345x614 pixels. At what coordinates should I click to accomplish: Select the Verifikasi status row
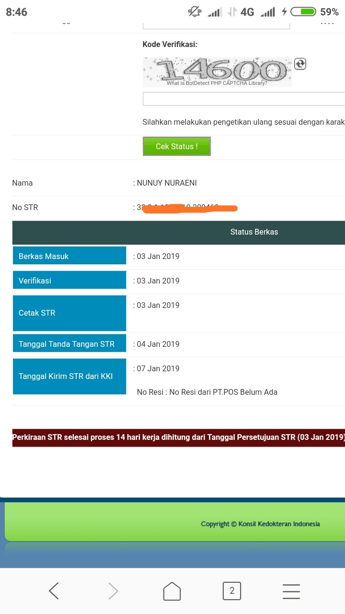(69, 280)
